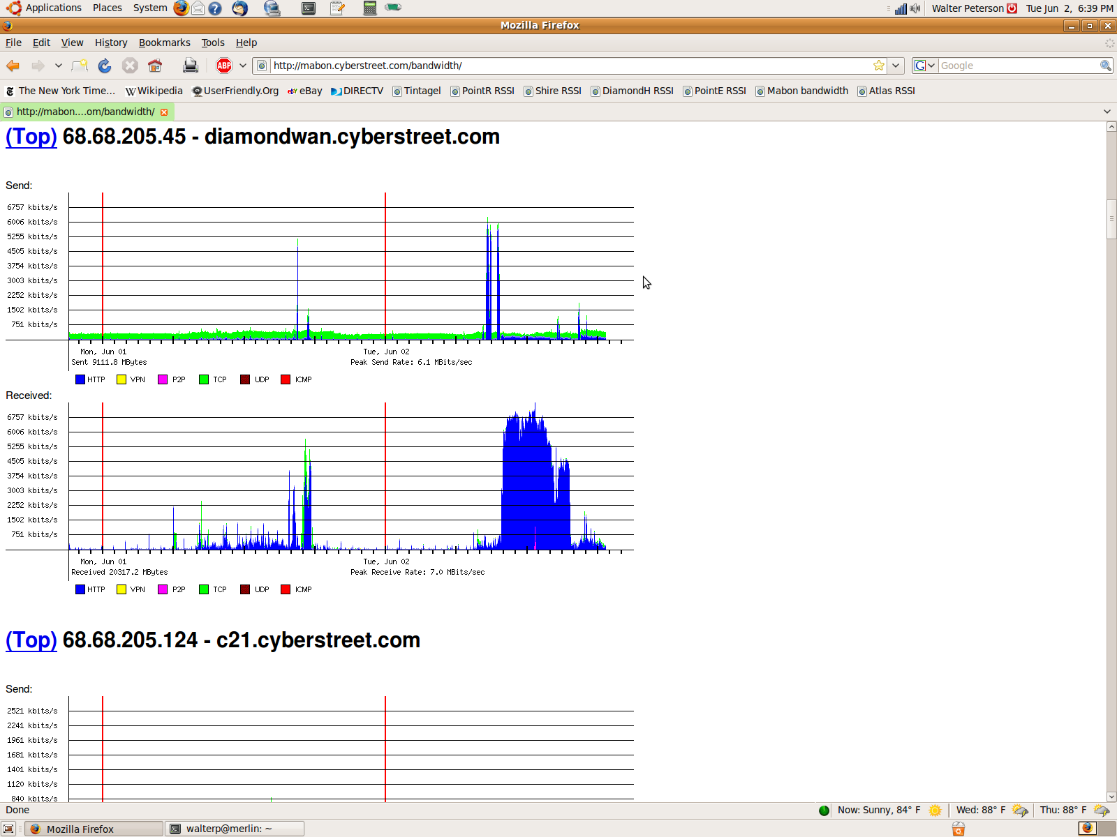
Task: Open Adblock Plus dropdown arrow
Action: pos(243,66)
